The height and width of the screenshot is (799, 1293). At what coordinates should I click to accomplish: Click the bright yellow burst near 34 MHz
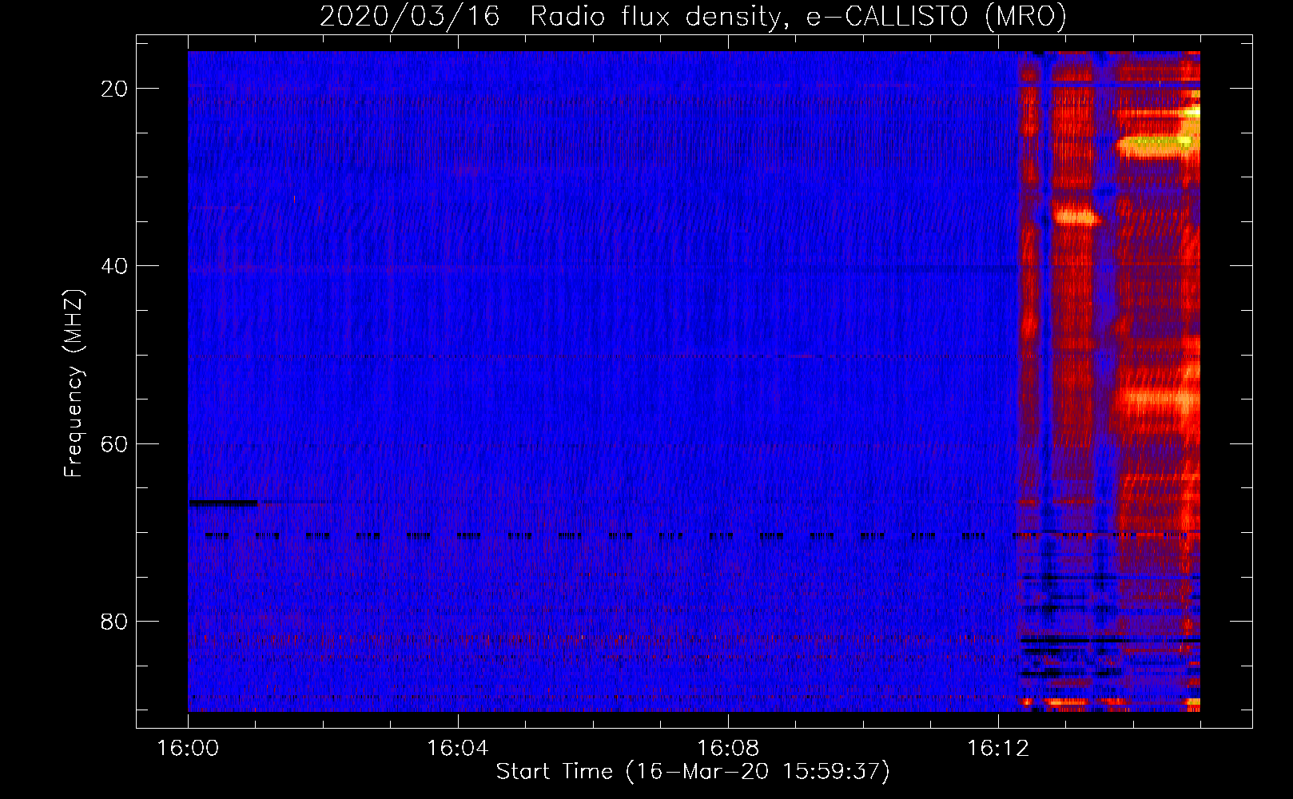1076,216
